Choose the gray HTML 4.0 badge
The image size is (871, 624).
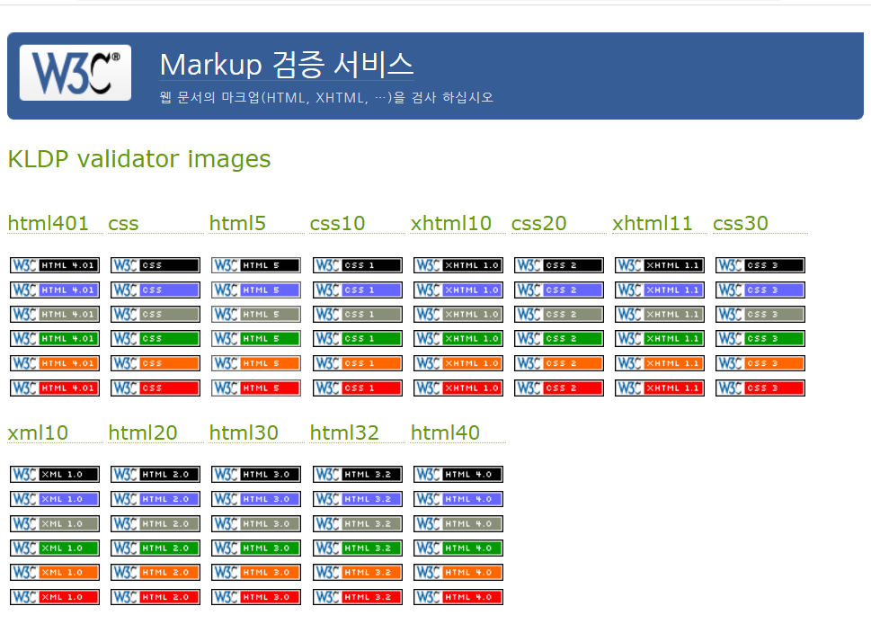click(458, 524)
